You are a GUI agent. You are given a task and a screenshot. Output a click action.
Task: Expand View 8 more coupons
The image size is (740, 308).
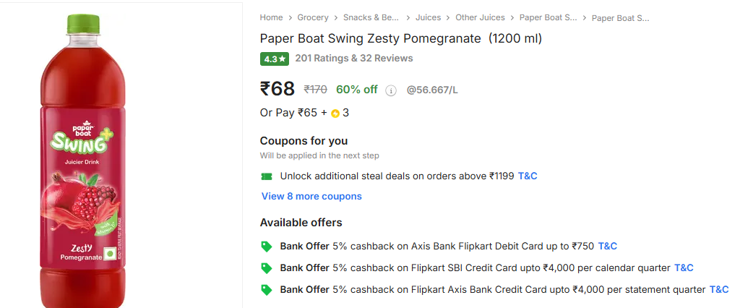point(311,197)
